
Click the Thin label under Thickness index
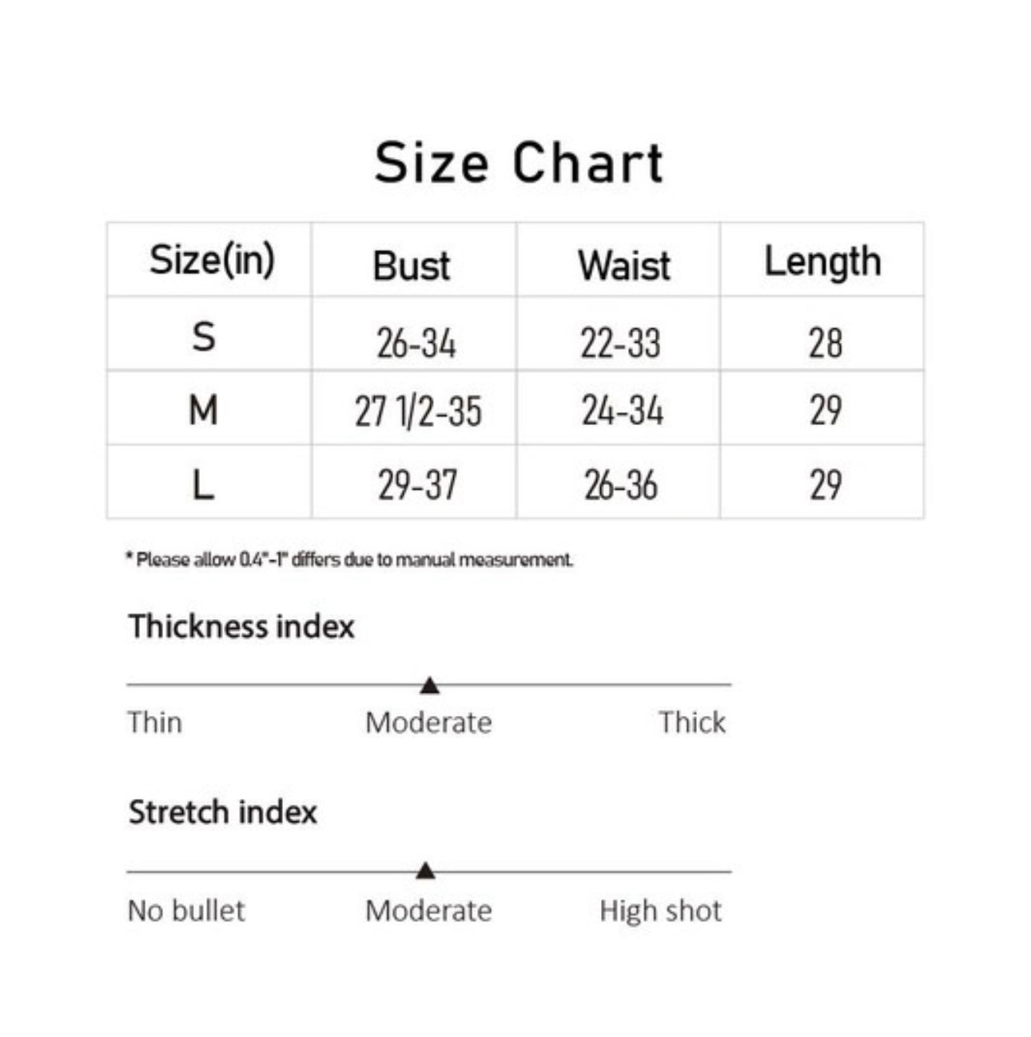155,722
